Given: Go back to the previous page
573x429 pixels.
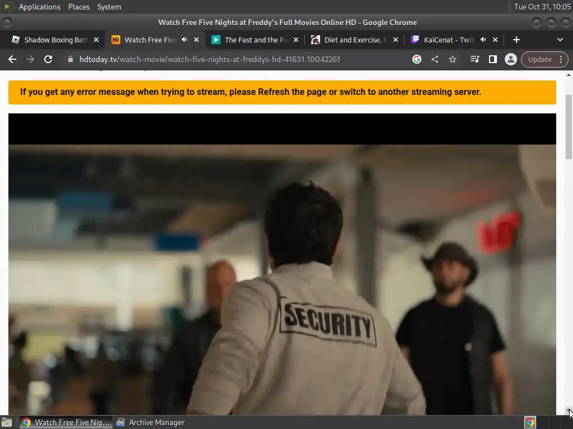Looking at the screenshot, I should tap(12, 59).
